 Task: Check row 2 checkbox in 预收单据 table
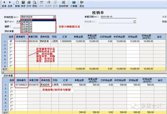11,45
